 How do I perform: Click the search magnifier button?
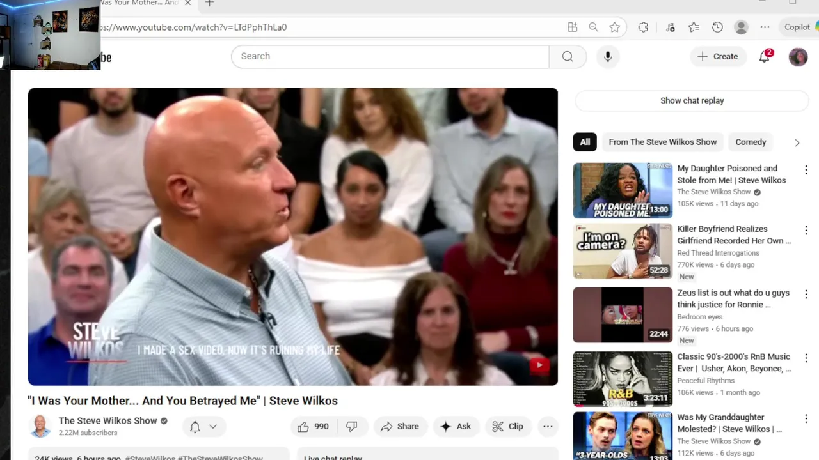pos(568,56)
